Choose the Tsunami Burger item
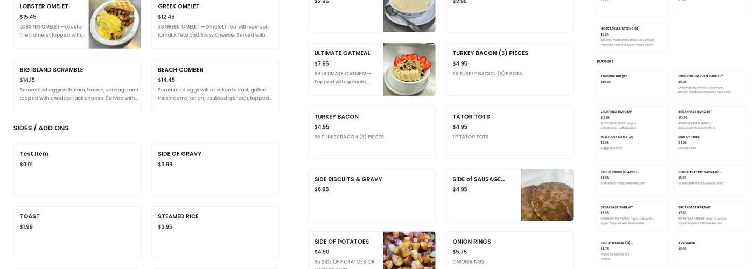This screenshot has width=754, height=269. point(633,85)
